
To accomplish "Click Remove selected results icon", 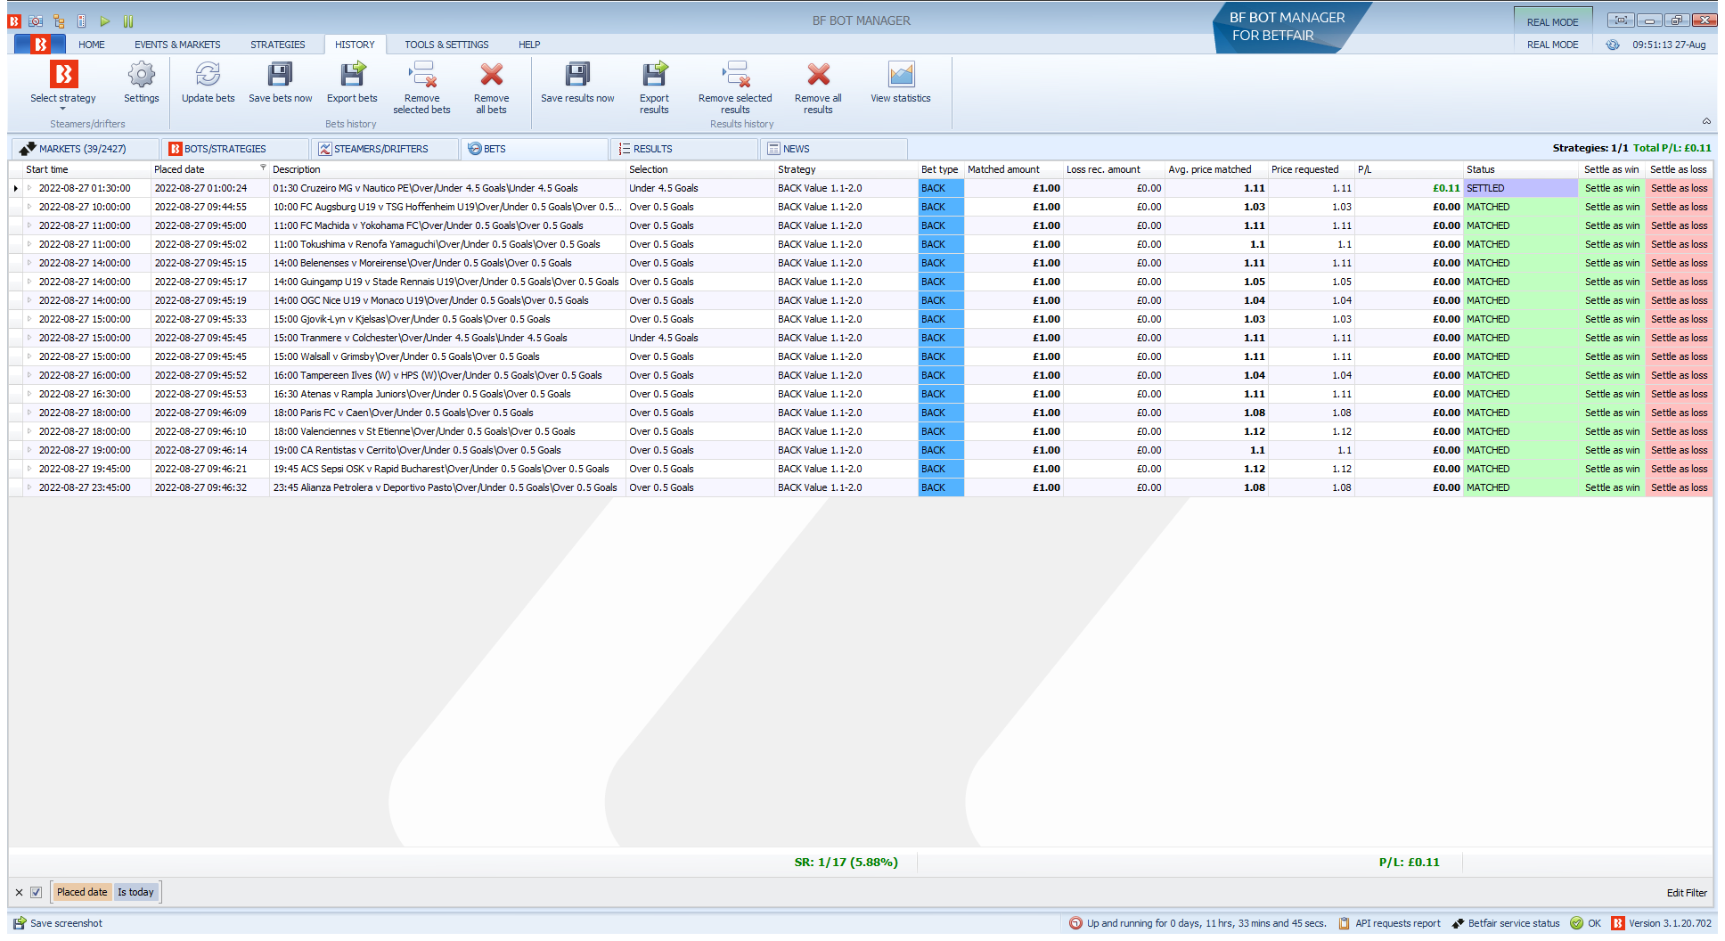I will (735, 75).
